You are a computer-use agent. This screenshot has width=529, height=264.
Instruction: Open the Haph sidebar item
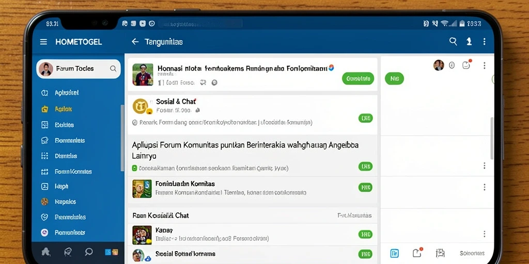pos(61,186)
